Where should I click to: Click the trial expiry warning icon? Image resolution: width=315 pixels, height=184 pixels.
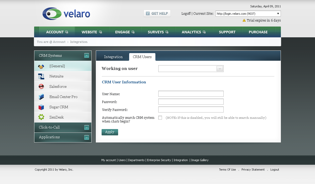pos(244,20)
